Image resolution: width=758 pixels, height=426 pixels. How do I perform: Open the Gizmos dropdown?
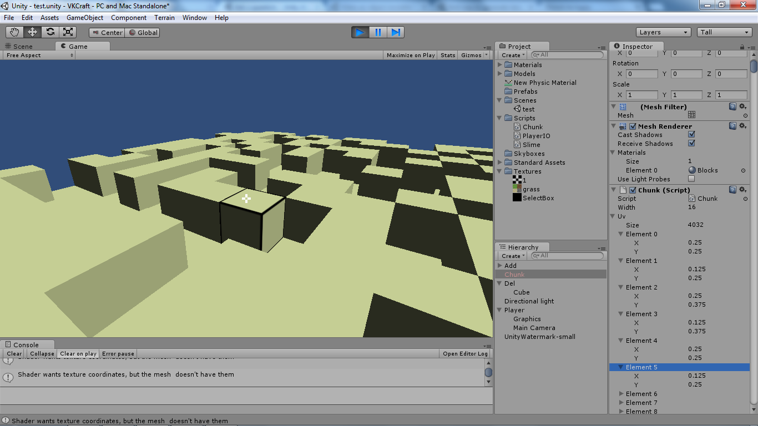[474, 55]
